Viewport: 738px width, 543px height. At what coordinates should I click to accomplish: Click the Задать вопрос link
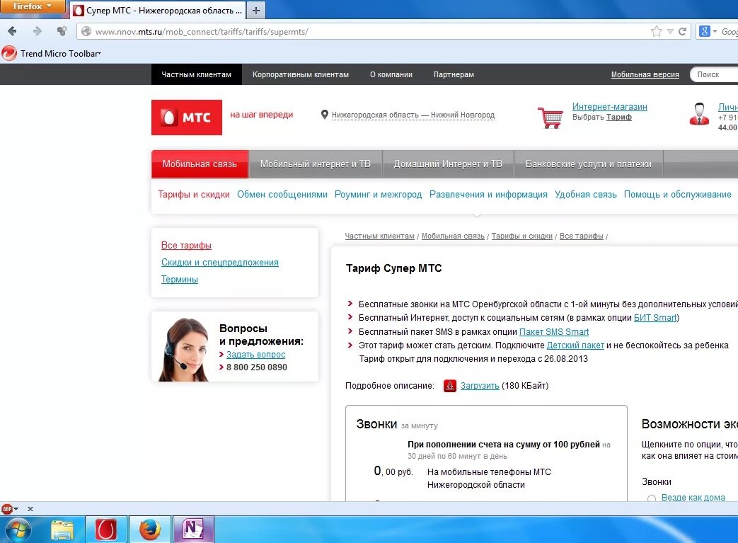click(x=256, y=355)
